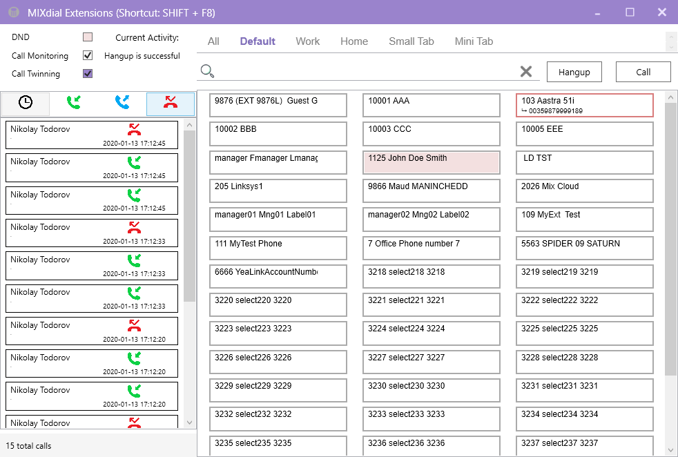
Task: Select manager01 Mng01 Label01 extension
Action: 278,220
